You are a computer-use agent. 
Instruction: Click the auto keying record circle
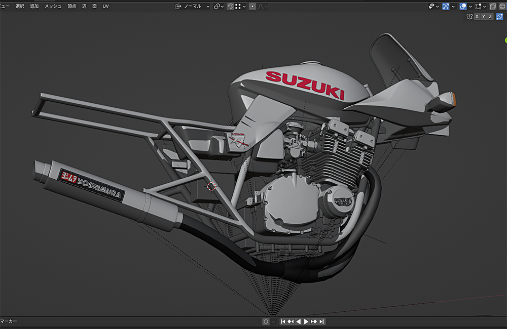[x=266, y=321]
